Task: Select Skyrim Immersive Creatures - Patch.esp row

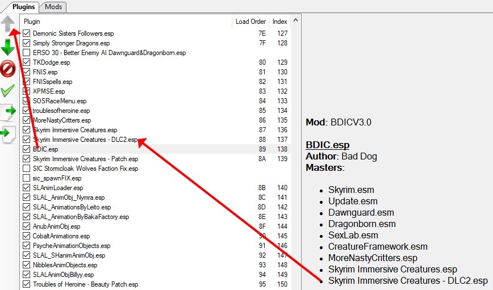Action: click(156, 159)
